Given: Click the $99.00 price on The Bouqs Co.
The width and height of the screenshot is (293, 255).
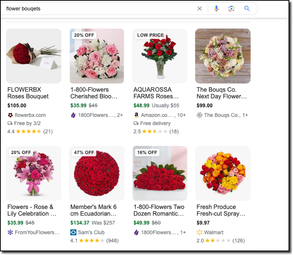Looking at the screenshot, I should coord(205,105).
